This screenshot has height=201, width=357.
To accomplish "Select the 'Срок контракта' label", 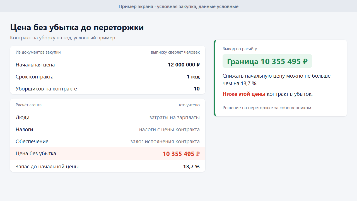I will tap(35, 77).
